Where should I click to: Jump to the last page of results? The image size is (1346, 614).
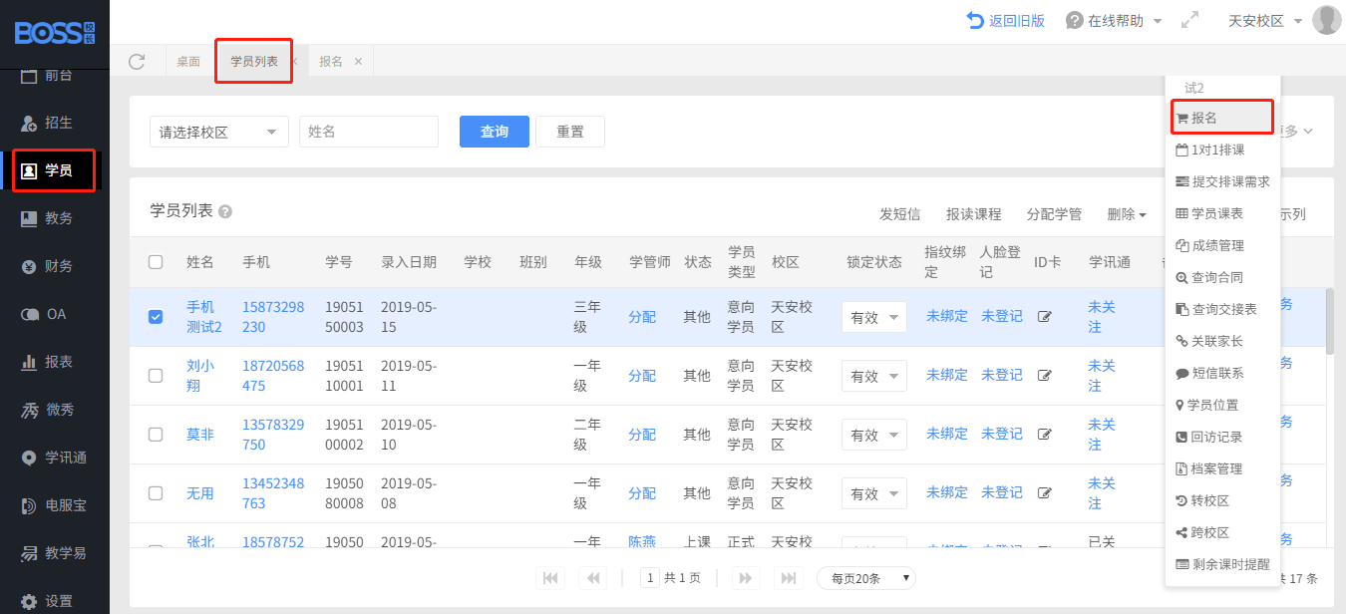[x=788, y=578]
